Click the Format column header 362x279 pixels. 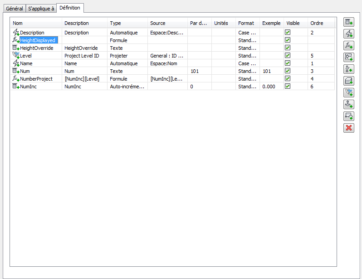click(248, 23)
